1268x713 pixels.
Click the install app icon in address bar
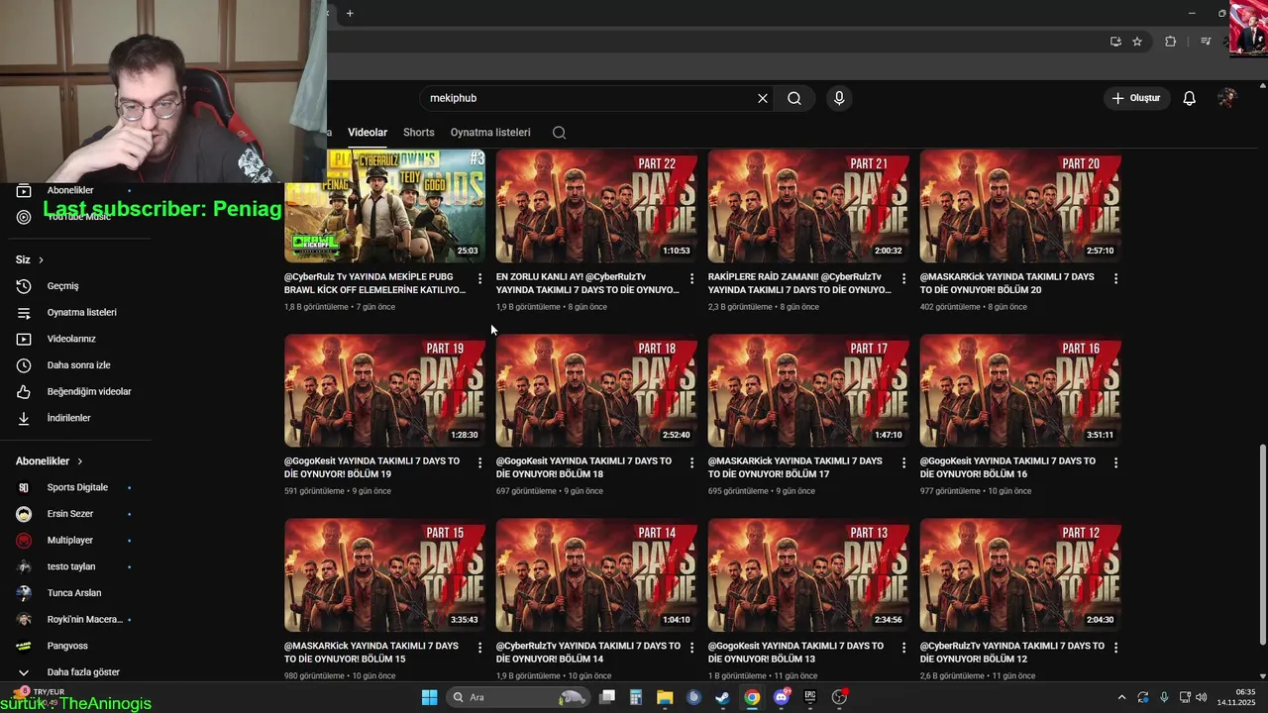[x=1115, y=42]
